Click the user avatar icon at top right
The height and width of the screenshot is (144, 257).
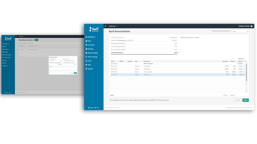(x=252, y=26)
